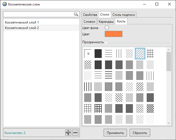Viewport: 176px width, 140px height.
Task: Select the no-fill "N" brush pattern
Action: point(88,53)
